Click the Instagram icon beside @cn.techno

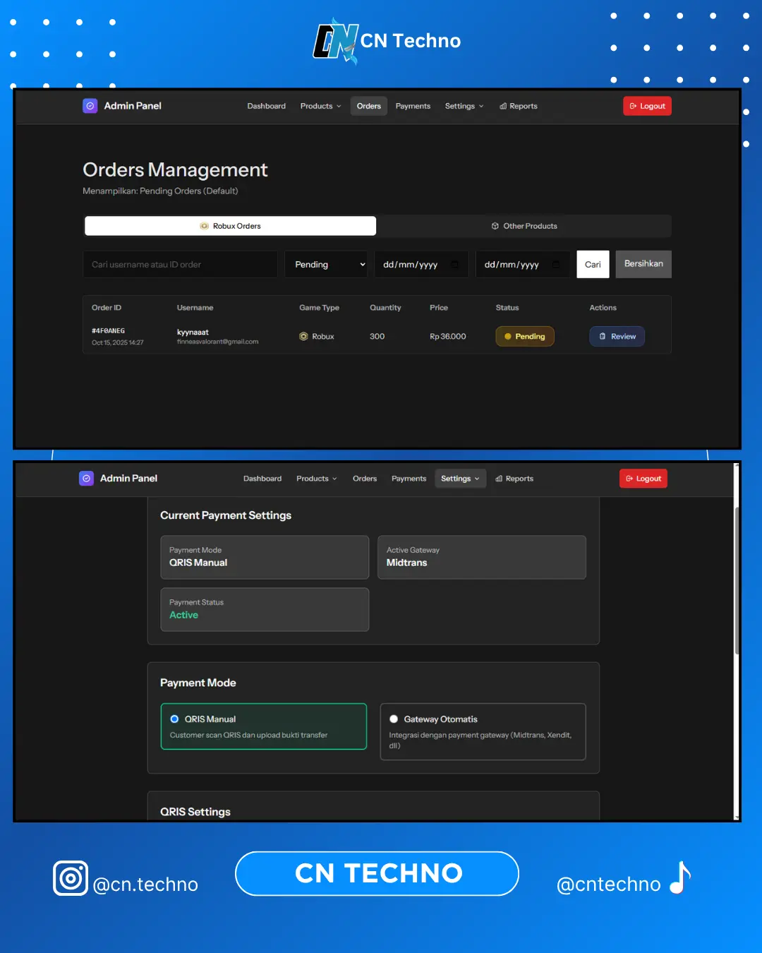(71, 878)
